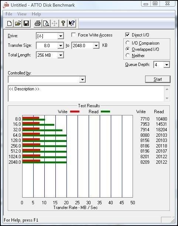This screenshot has width=178, height=226.
Task: Click the four-arrow move toolbar icon
Action: 54,23
